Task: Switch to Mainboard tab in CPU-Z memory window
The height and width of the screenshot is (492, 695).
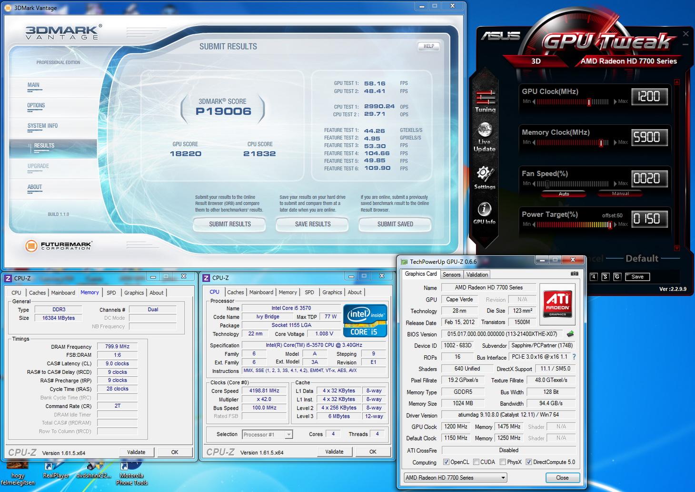Action: [x=63, y=293]
